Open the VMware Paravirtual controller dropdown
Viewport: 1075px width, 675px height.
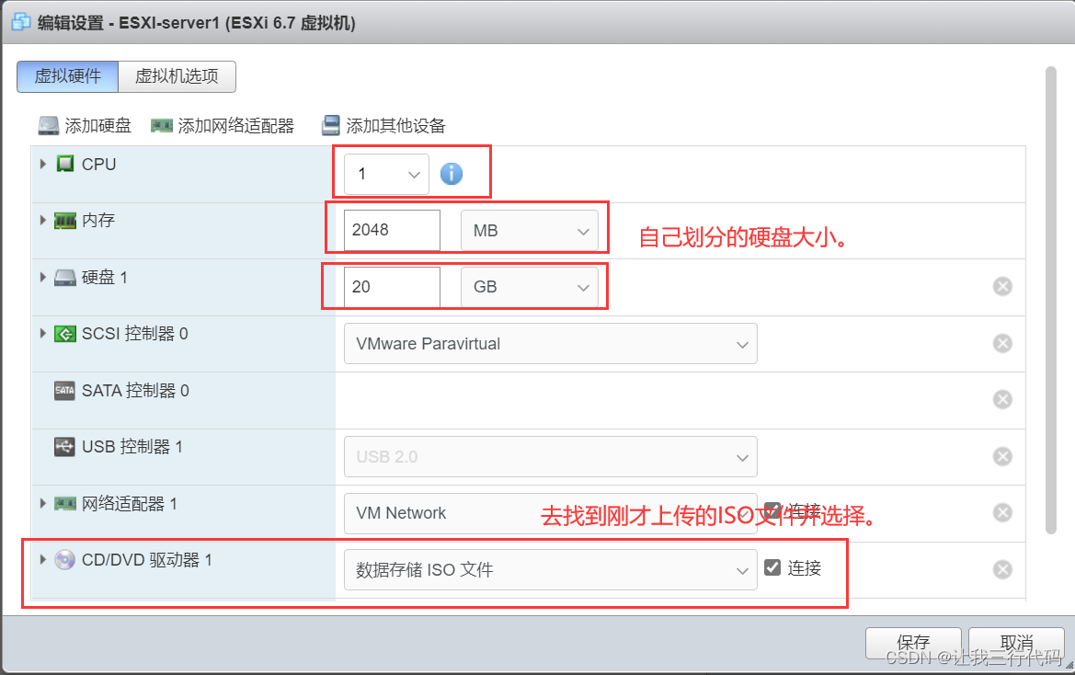pos(551,343)
